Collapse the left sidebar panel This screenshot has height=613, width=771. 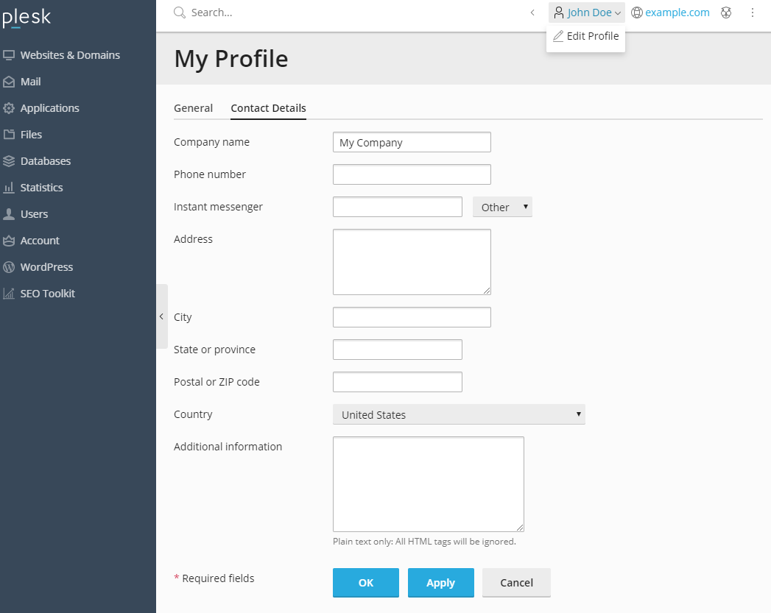[x=161, y=316]
